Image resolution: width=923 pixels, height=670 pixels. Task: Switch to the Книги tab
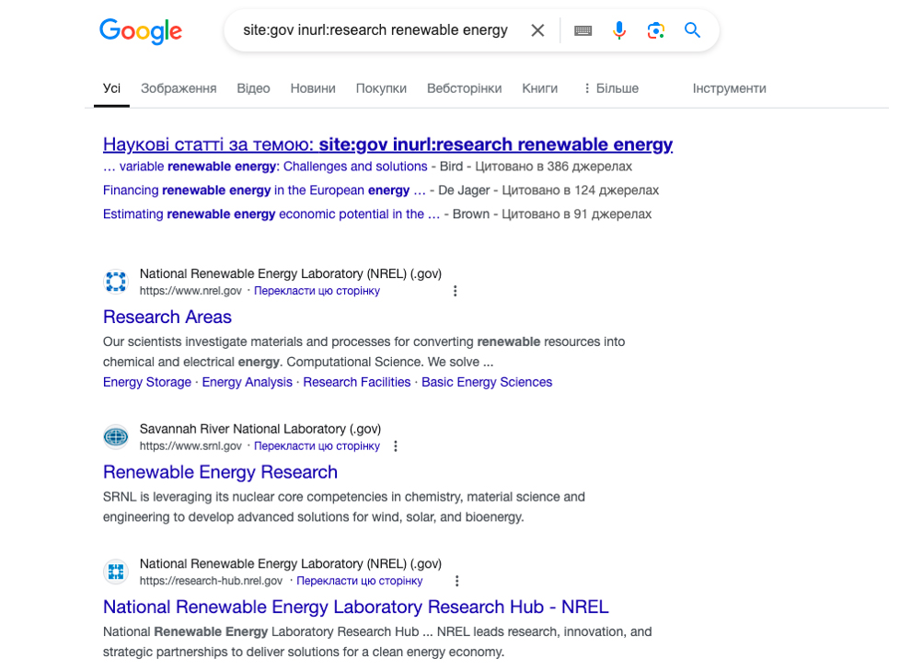click(540, 88)
